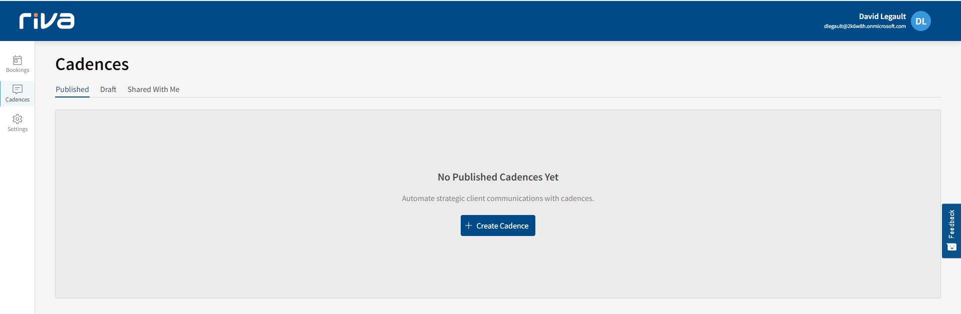Click the Settings label in sidebar

[x=18, y=129]
